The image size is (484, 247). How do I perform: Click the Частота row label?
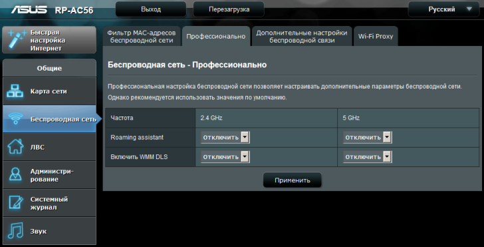[x=122, y=118]
